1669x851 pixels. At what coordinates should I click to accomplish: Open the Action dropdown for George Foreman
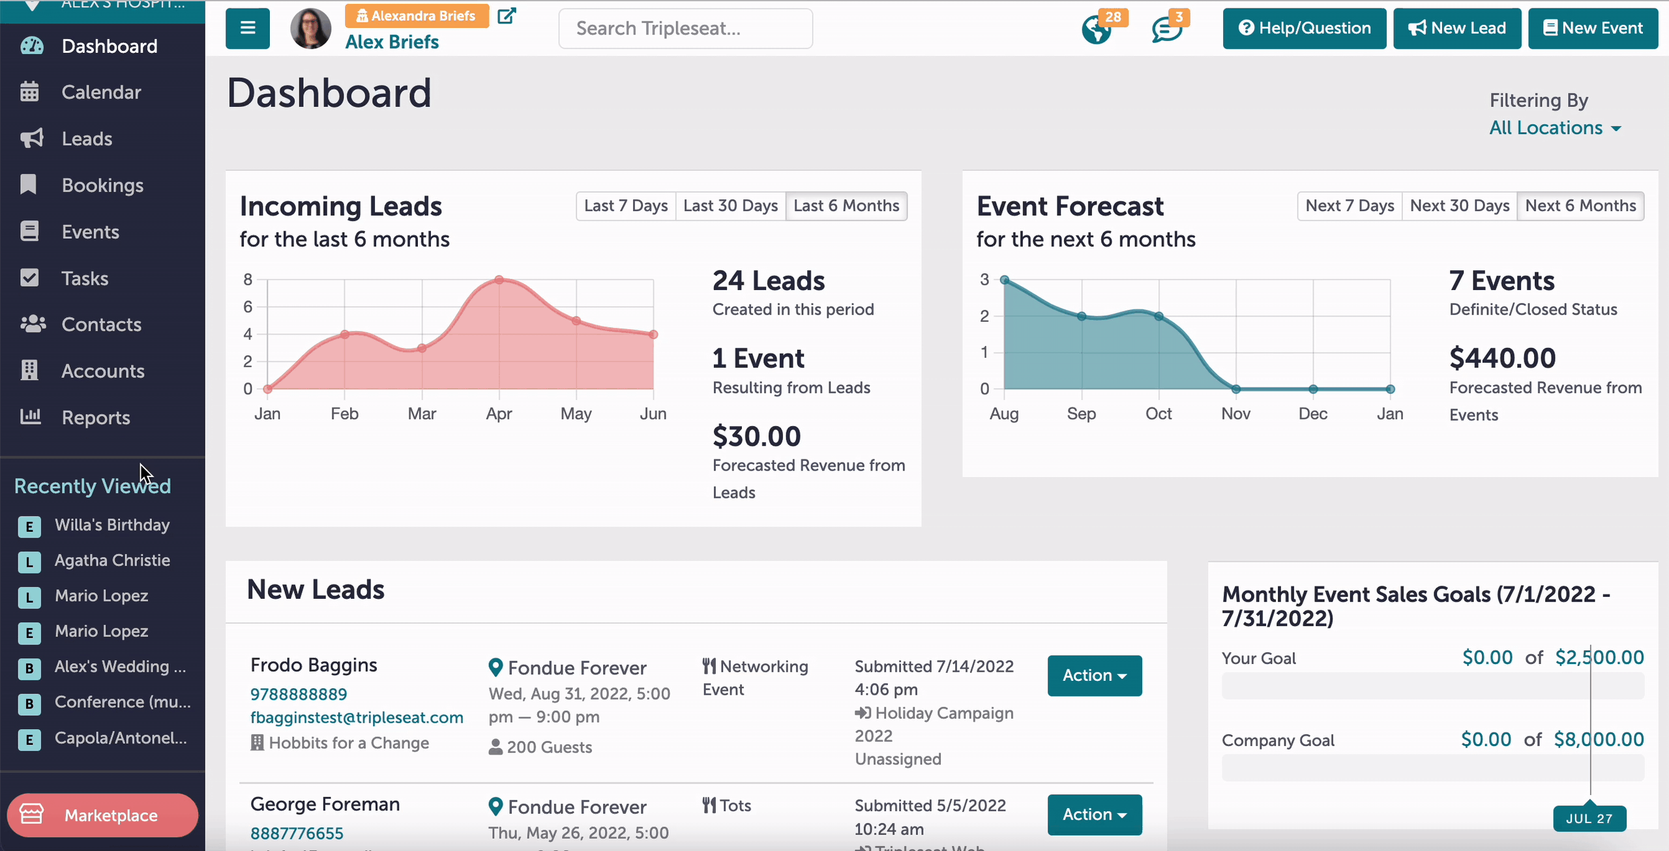tap(1095, 815)
